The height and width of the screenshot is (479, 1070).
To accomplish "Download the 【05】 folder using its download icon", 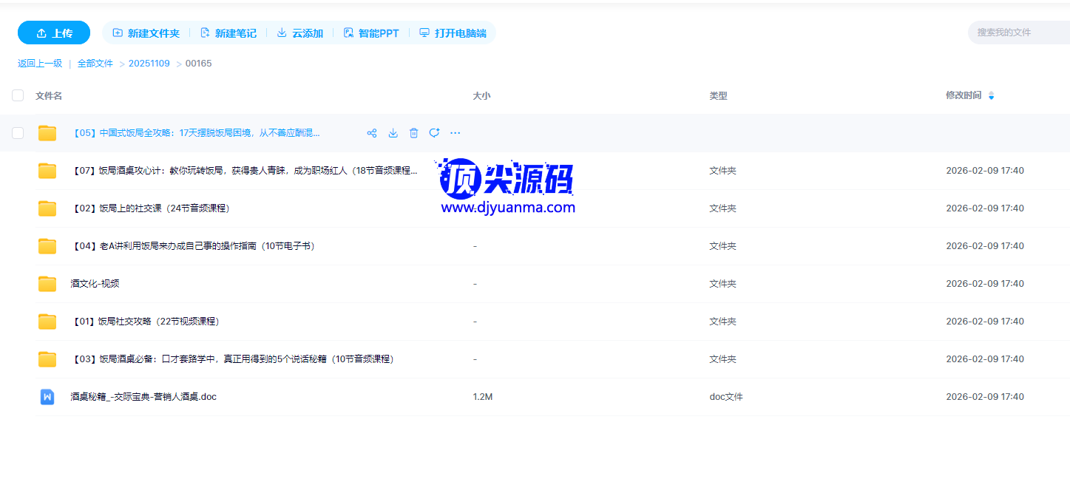I will [x=393, y=133].
